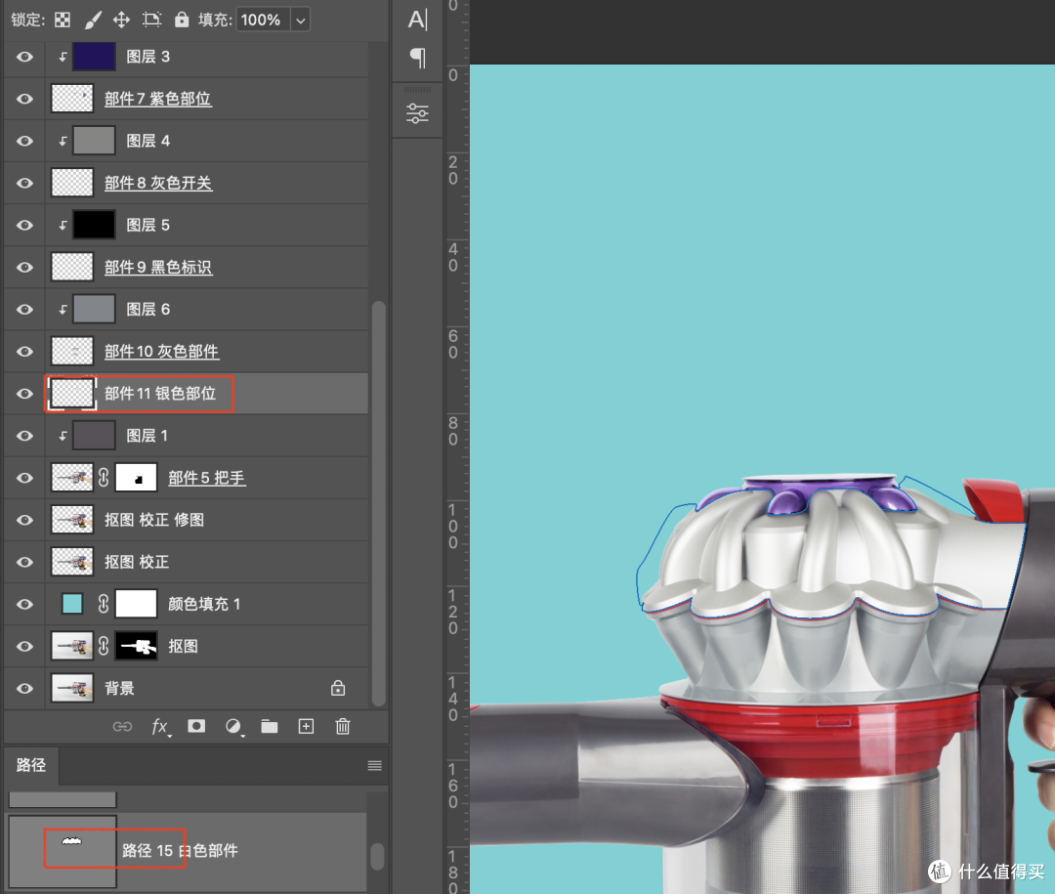This screenshot has width=1055, height=894.
Task: Open the Character panel icon
Action: point(417,20)
